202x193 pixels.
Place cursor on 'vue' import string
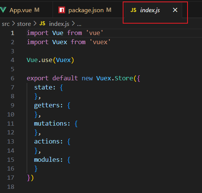[95, 33]
